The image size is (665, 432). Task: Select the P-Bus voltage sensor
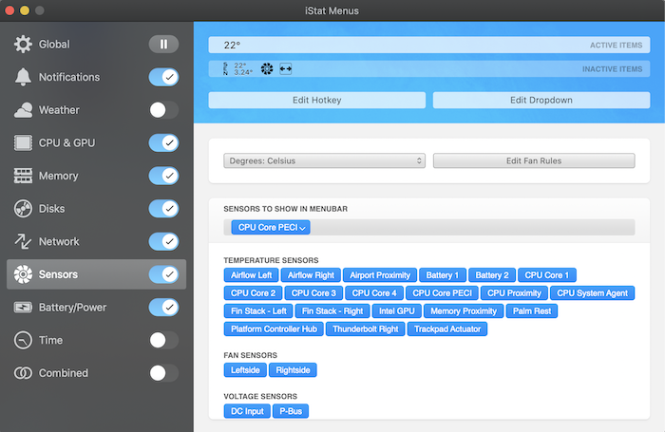pos(291,411)
